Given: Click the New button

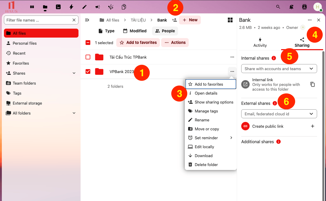Looking at the screenshot, I should pos(190,20).
